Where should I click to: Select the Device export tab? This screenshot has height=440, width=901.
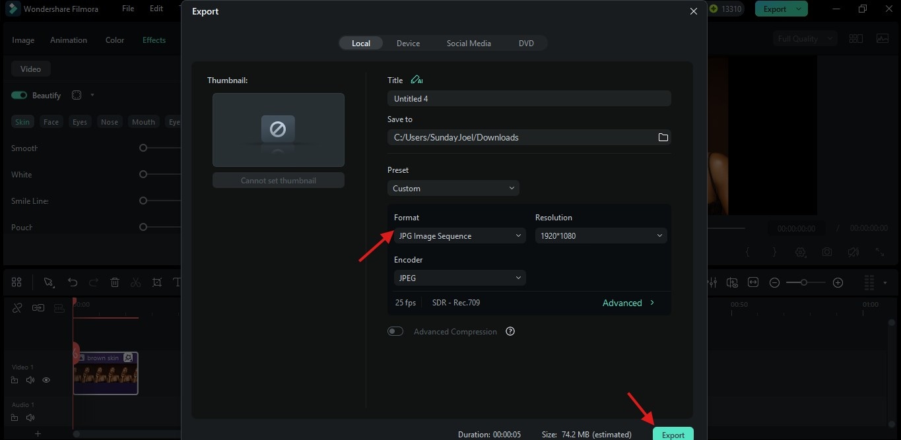tap(408, 43)
